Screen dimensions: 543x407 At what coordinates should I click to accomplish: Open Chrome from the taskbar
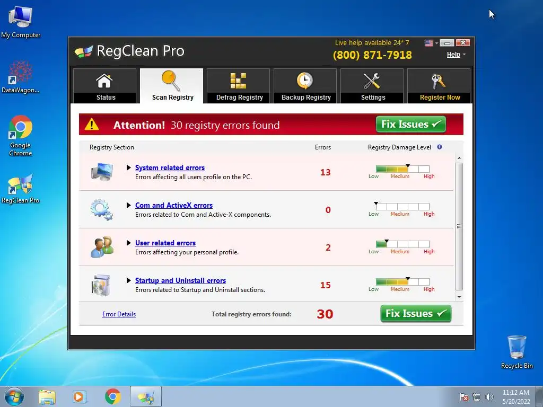pos(112,396)
